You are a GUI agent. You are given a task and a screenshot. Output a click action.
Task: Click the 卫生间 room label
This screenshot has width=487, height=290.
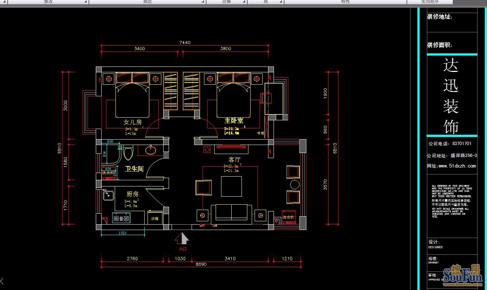134,169
